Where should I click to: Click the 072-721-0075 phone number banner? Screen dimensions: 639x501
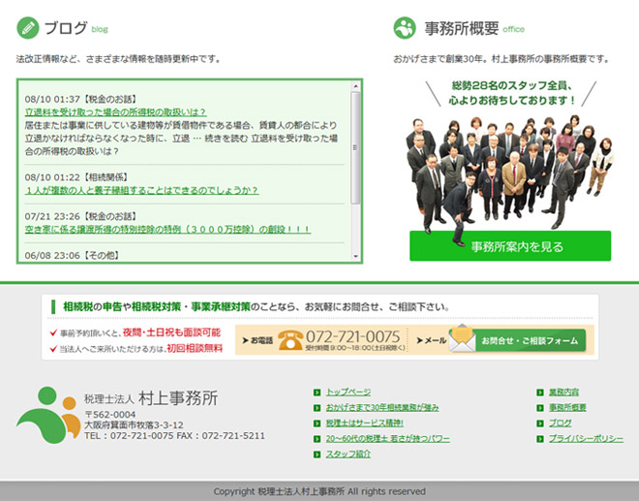[353, 336]
